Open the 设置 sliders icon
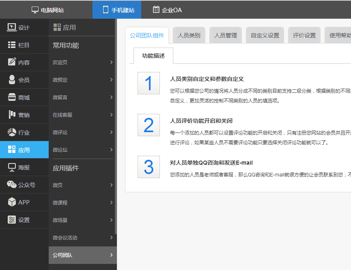 tap(12, 220)
